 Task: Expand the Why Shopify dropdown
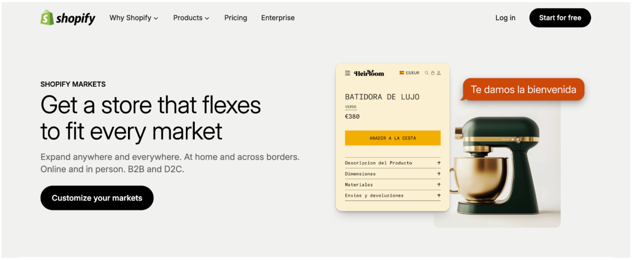[134, 18]
